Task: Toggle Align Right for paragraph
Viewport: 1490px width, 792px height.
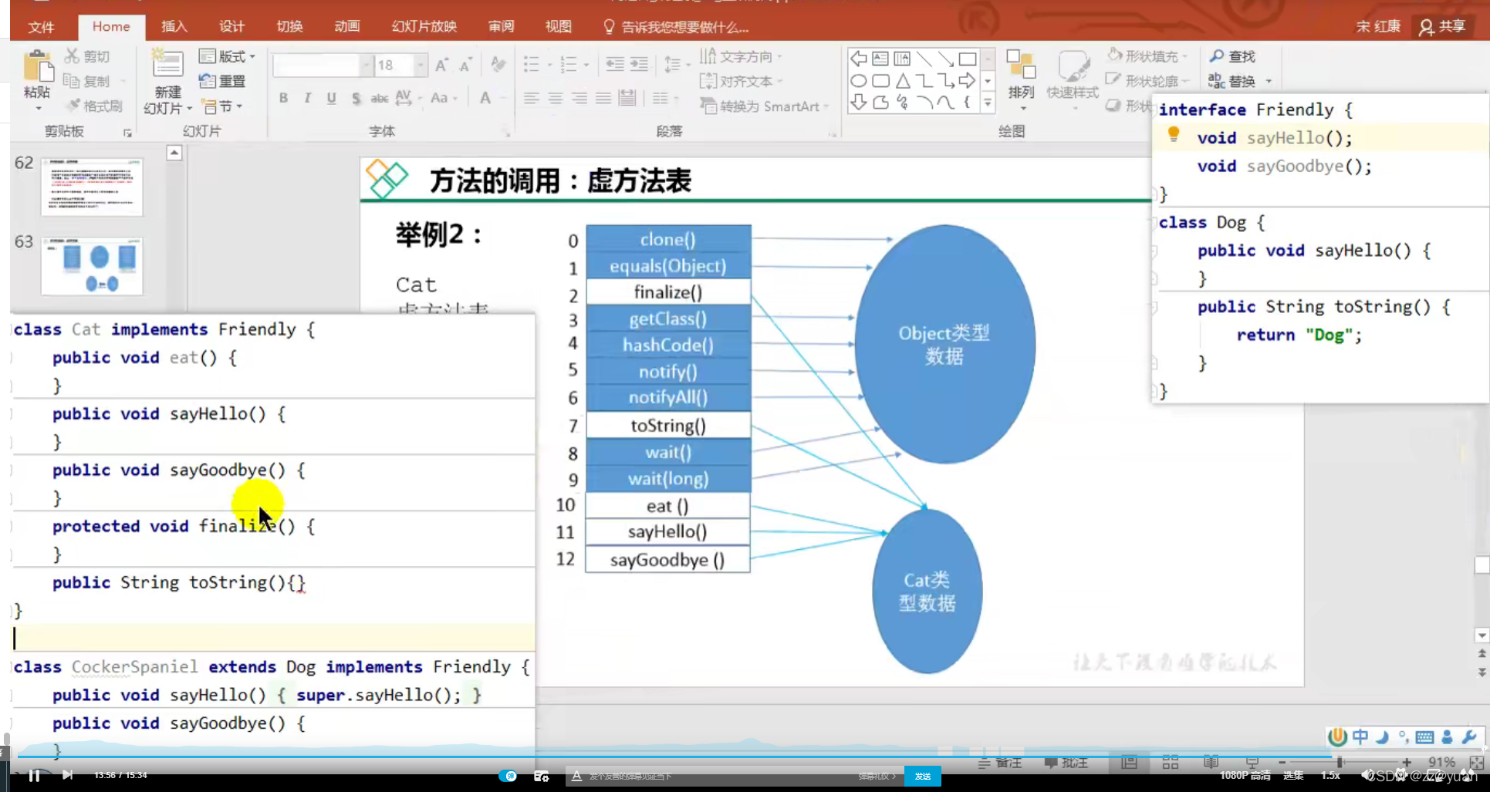Action: pyautogui.click(x=579, y=98)
